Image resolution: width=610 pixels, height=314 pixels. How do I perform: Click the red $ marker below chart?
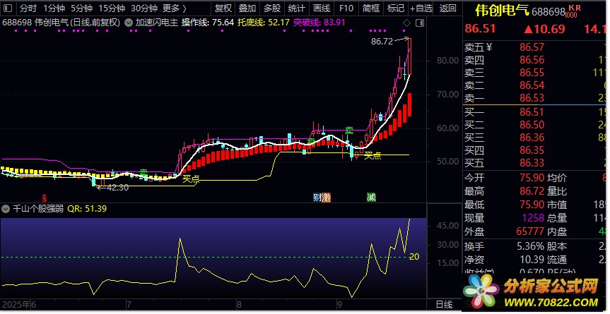pyautogui.click(x=44, y=198)
